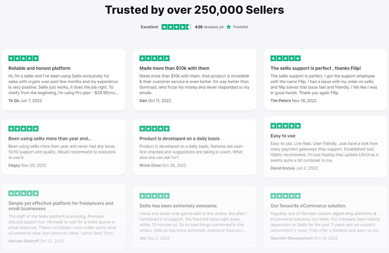Select 'The sellix support is perfect' review heading

coord(316,68)
